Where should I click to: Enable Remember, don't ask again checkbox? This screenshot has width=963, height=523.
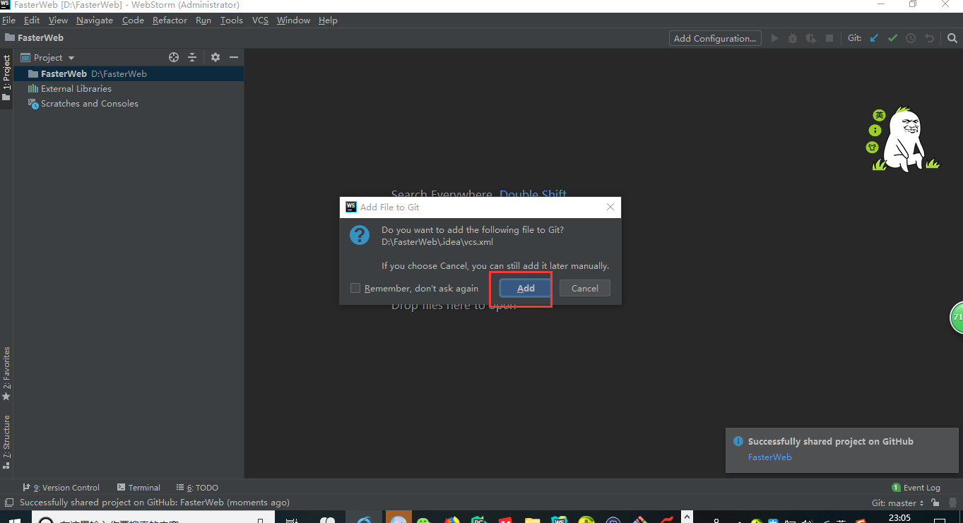coord(355,288)
